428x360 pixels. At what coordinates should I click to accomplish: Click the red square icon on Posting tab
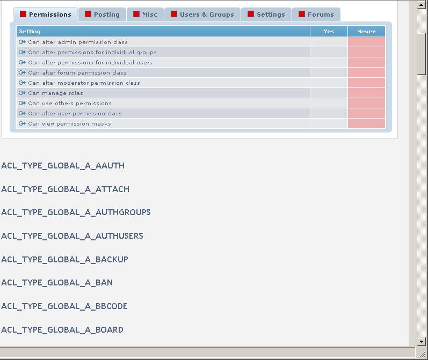[x=88, y=14]
